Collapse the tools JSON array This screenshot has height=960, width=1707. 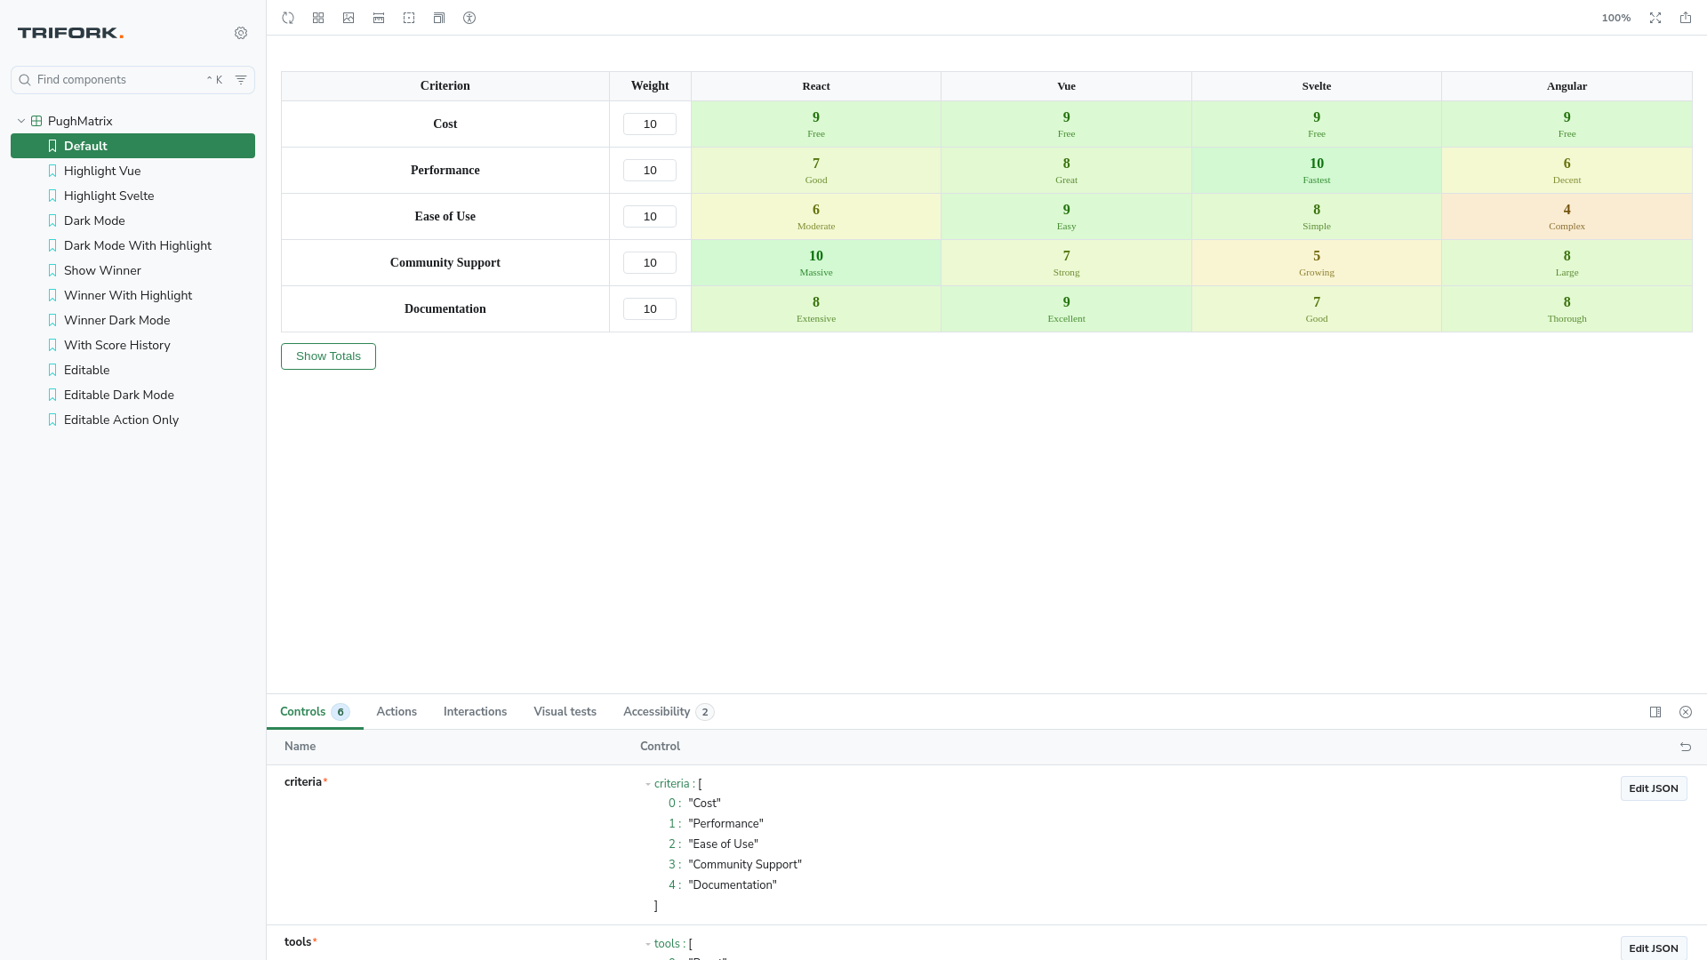coord(648,944)
